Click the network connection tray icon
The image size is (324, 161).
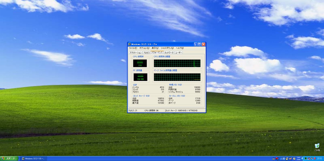tap(309, 159)
